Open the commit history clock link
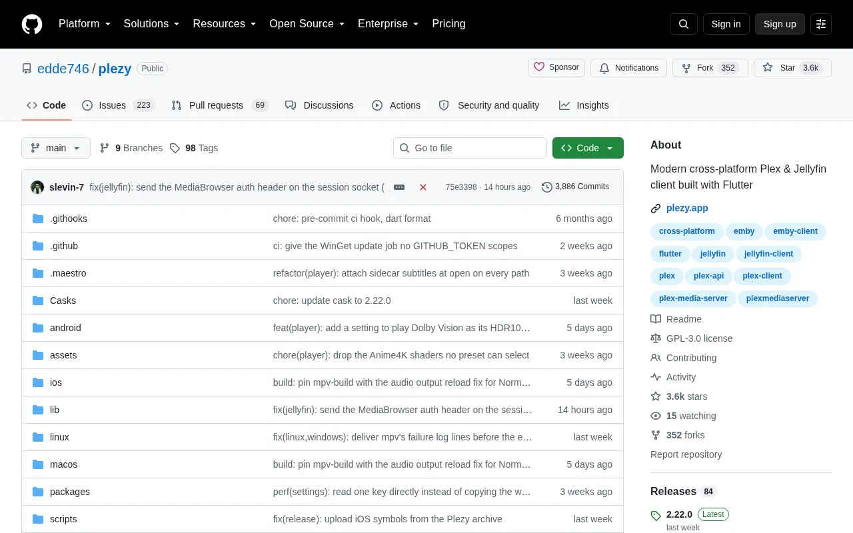 pyautogui.click(x=575, y=187)
